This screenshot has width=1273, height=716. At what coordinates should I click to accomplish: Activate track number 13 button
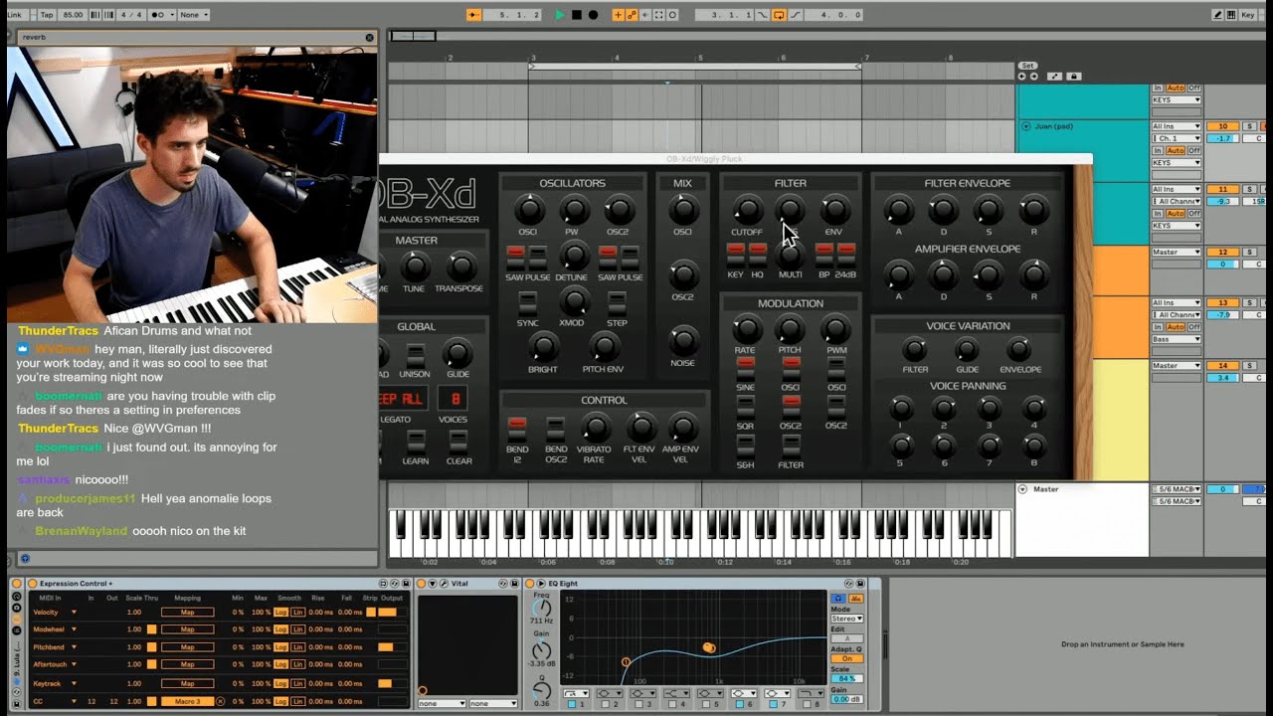coord(1222,302)
